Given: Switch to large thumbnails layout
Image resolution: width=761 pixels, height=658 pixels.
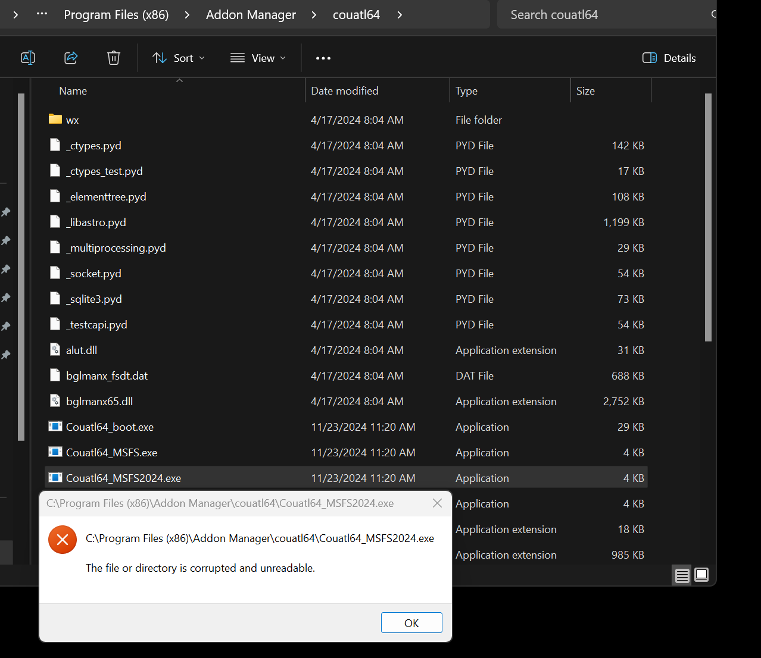Looking at the screenshot, I should pyautogui.click(x=701, y=575).
